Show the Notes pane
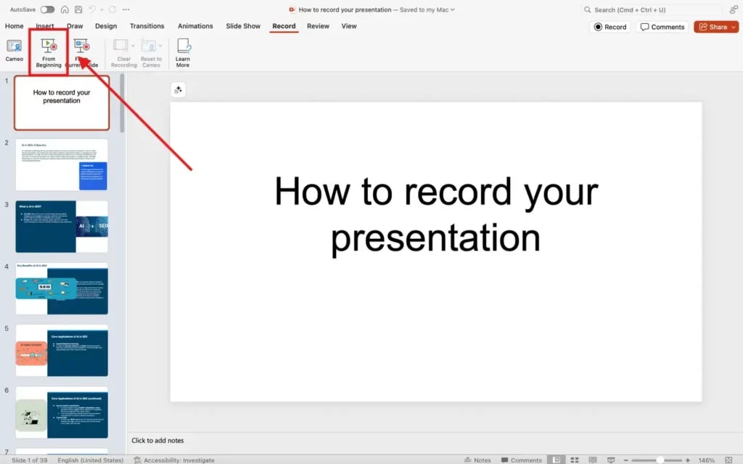Screen dimensions: 743x464 479,459
